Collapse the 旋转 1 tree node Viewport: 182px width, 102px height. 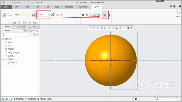click(3, 59)
